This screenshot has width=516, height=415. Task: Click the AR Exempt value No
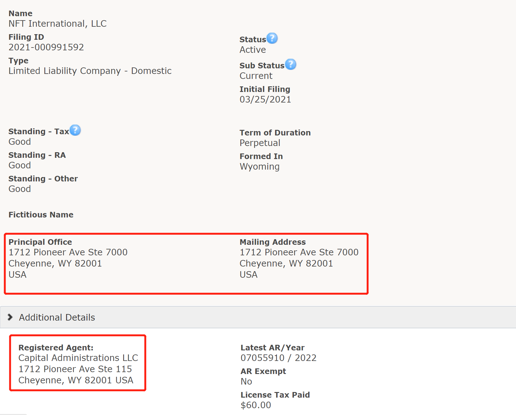pyautogui.click(x=247, y=381)
